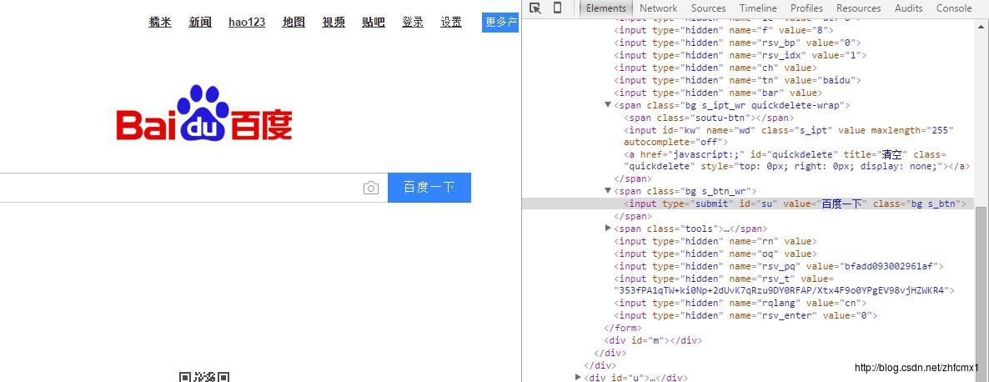This screenshot has height=382, width=989.
Task: Switch to the Elements tab
Action: (x=606, y=8)
